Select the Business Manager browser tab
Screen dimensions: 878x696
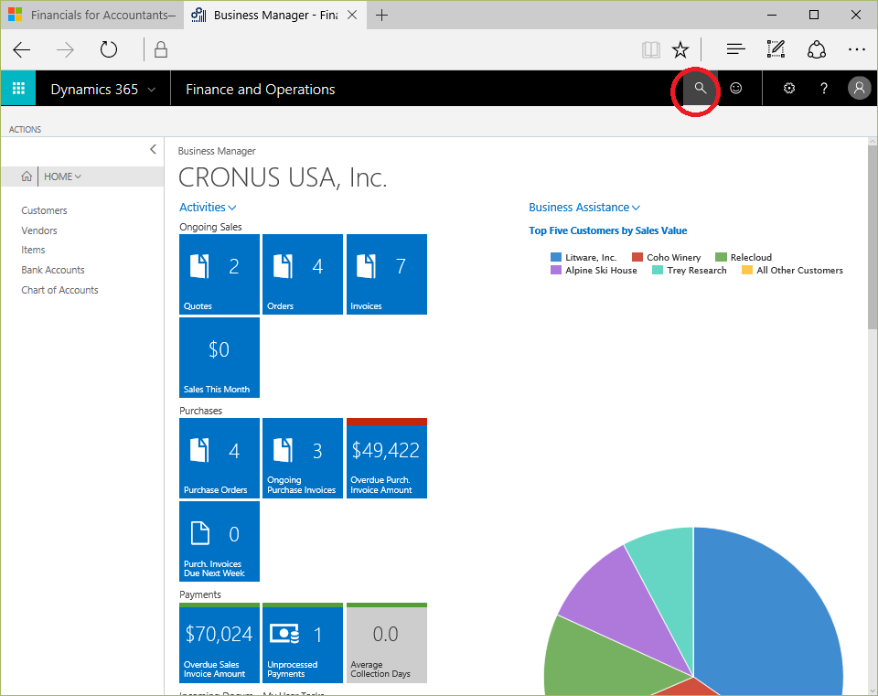pyautogui.click(x=275, y=16)
